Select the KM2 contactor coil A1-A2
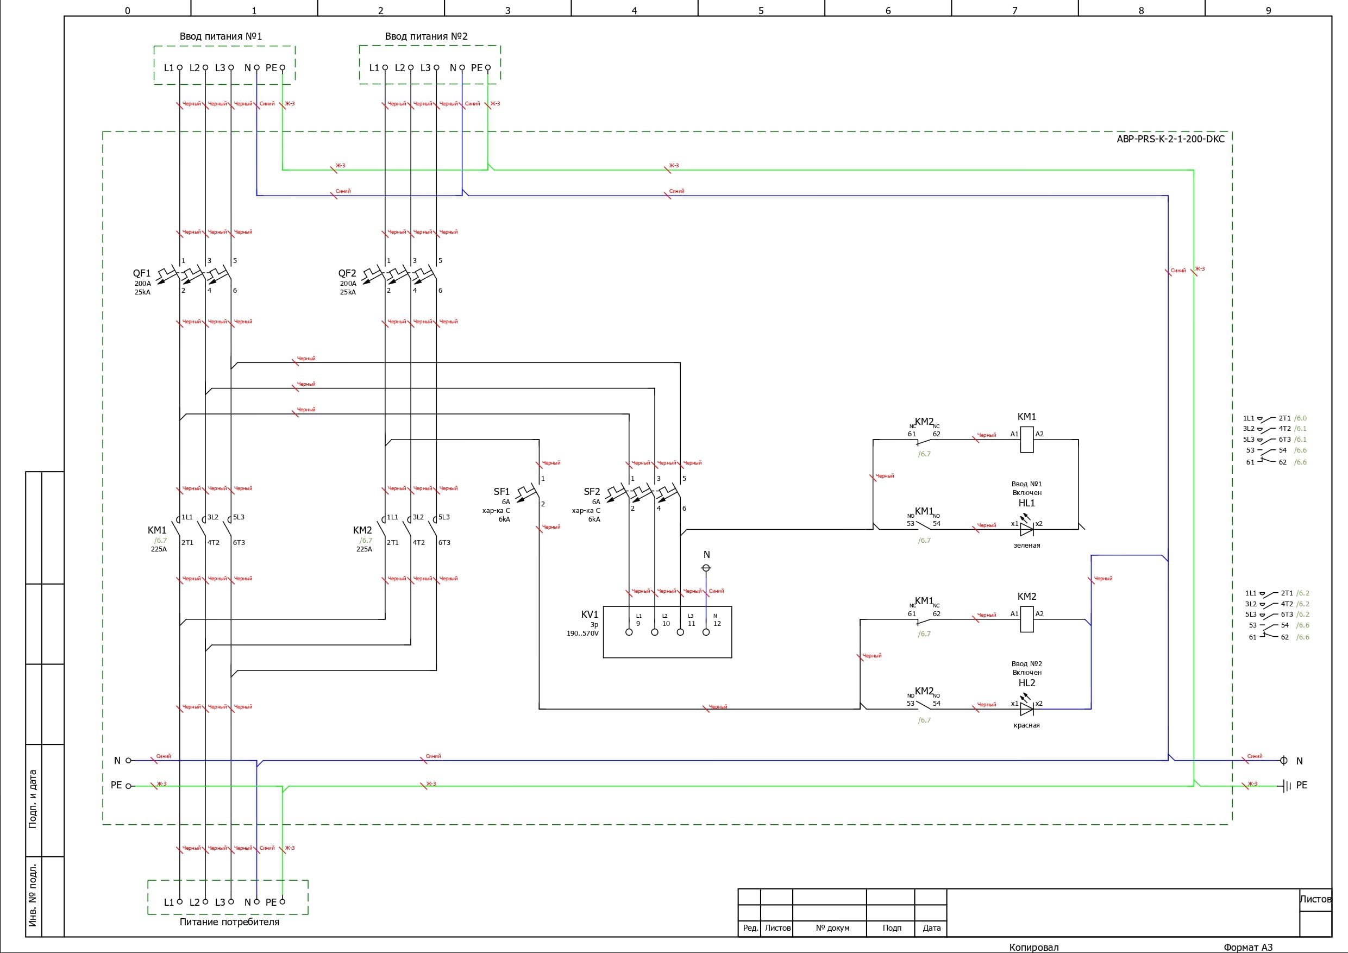The height and width of the screenshot is (953, 1348). coord(1026,619)
